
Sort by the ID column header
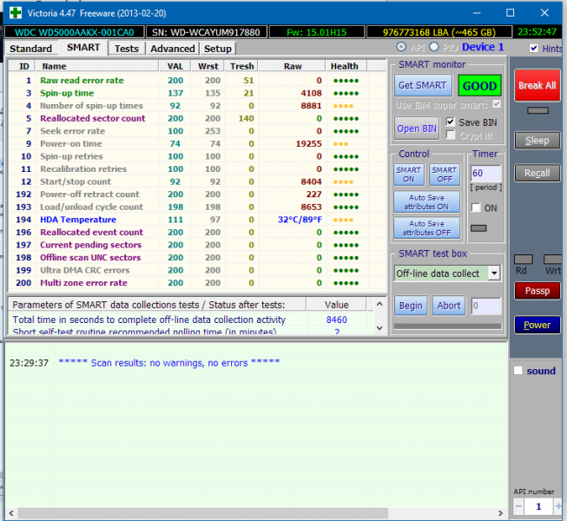tap(23, 66)
